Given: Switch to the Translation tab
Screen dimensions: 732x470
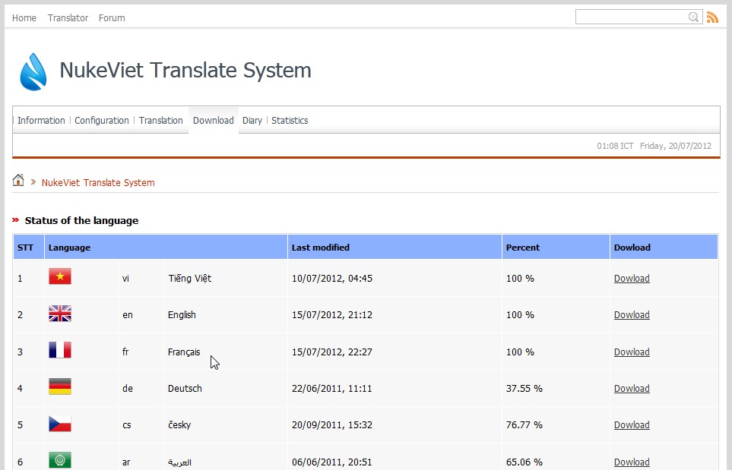Looking at the screenshot, I should pos(160,120).
